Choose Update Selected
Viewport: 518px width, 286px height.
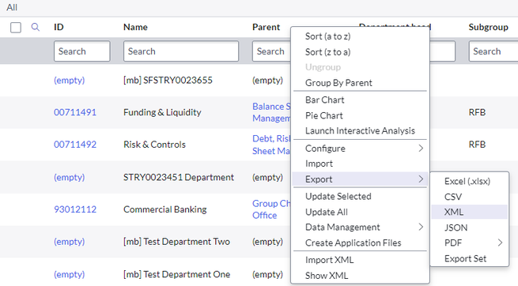click(x=338, y=196)
